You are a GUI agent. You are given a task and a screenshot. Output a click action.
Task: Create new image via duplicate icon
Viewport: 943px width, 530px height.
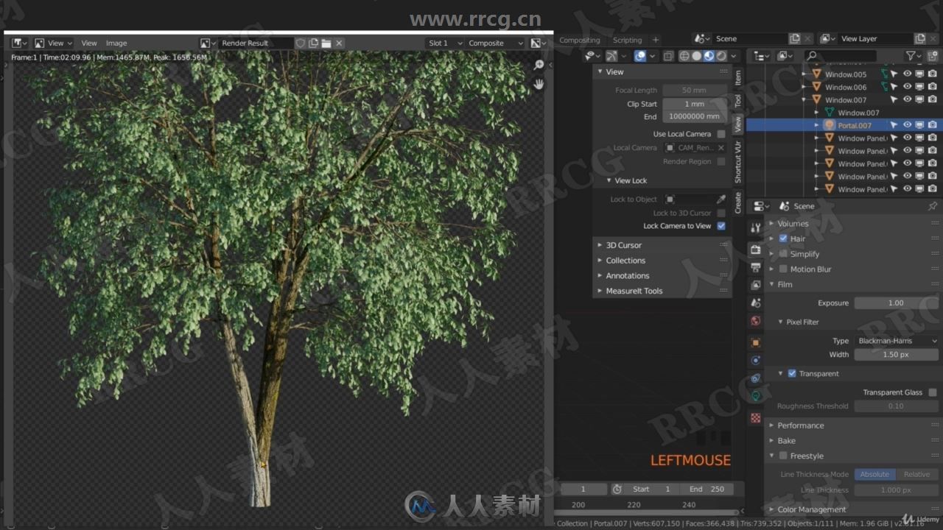pyautogui.click(x=313, y=43)
